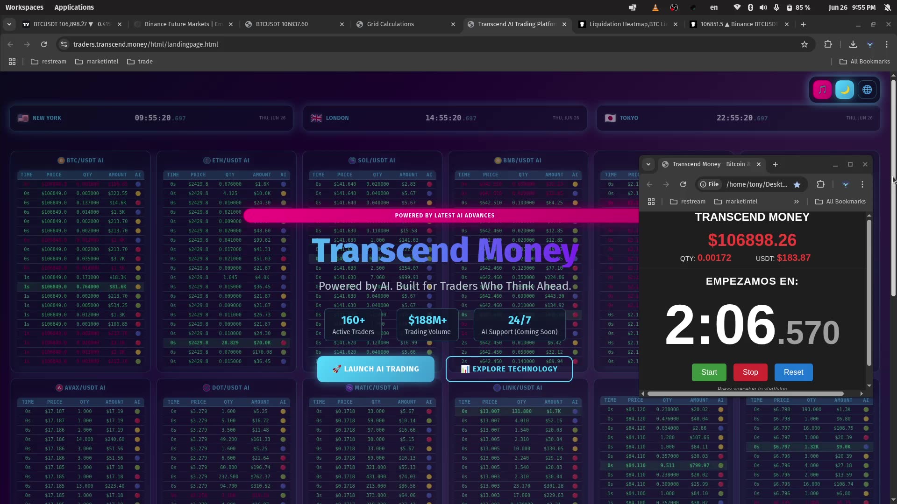Close the Transcend AI Trading Platform tab

point(564,24)
